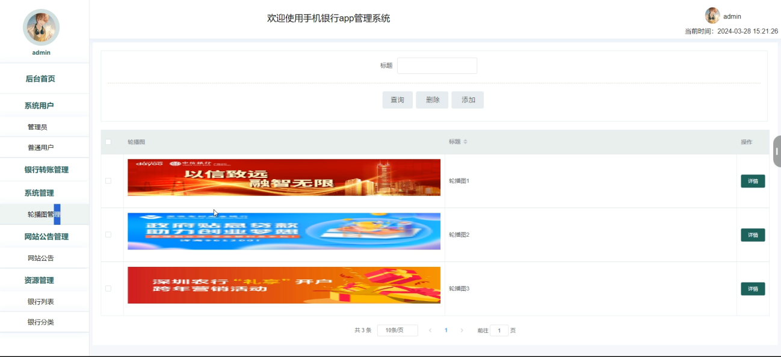Go to the previous page arrow

[x=430, y=331]
